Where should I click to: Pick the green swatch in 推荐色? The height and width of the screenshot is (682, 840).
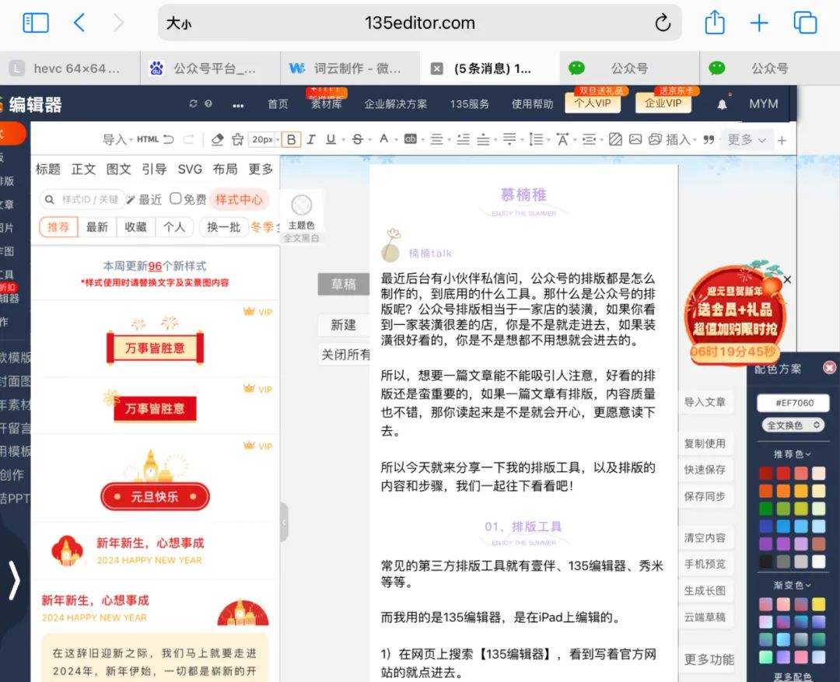tap(766, 509)
